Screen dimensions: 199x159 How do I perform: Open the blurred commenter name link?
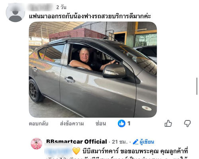click(42, 7)
